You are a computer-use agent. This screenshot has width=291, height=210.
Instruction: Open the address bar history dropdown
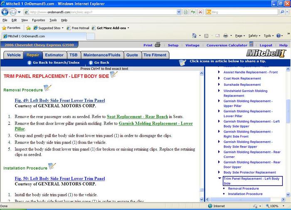pyautogui.click(x=179, y=12)
